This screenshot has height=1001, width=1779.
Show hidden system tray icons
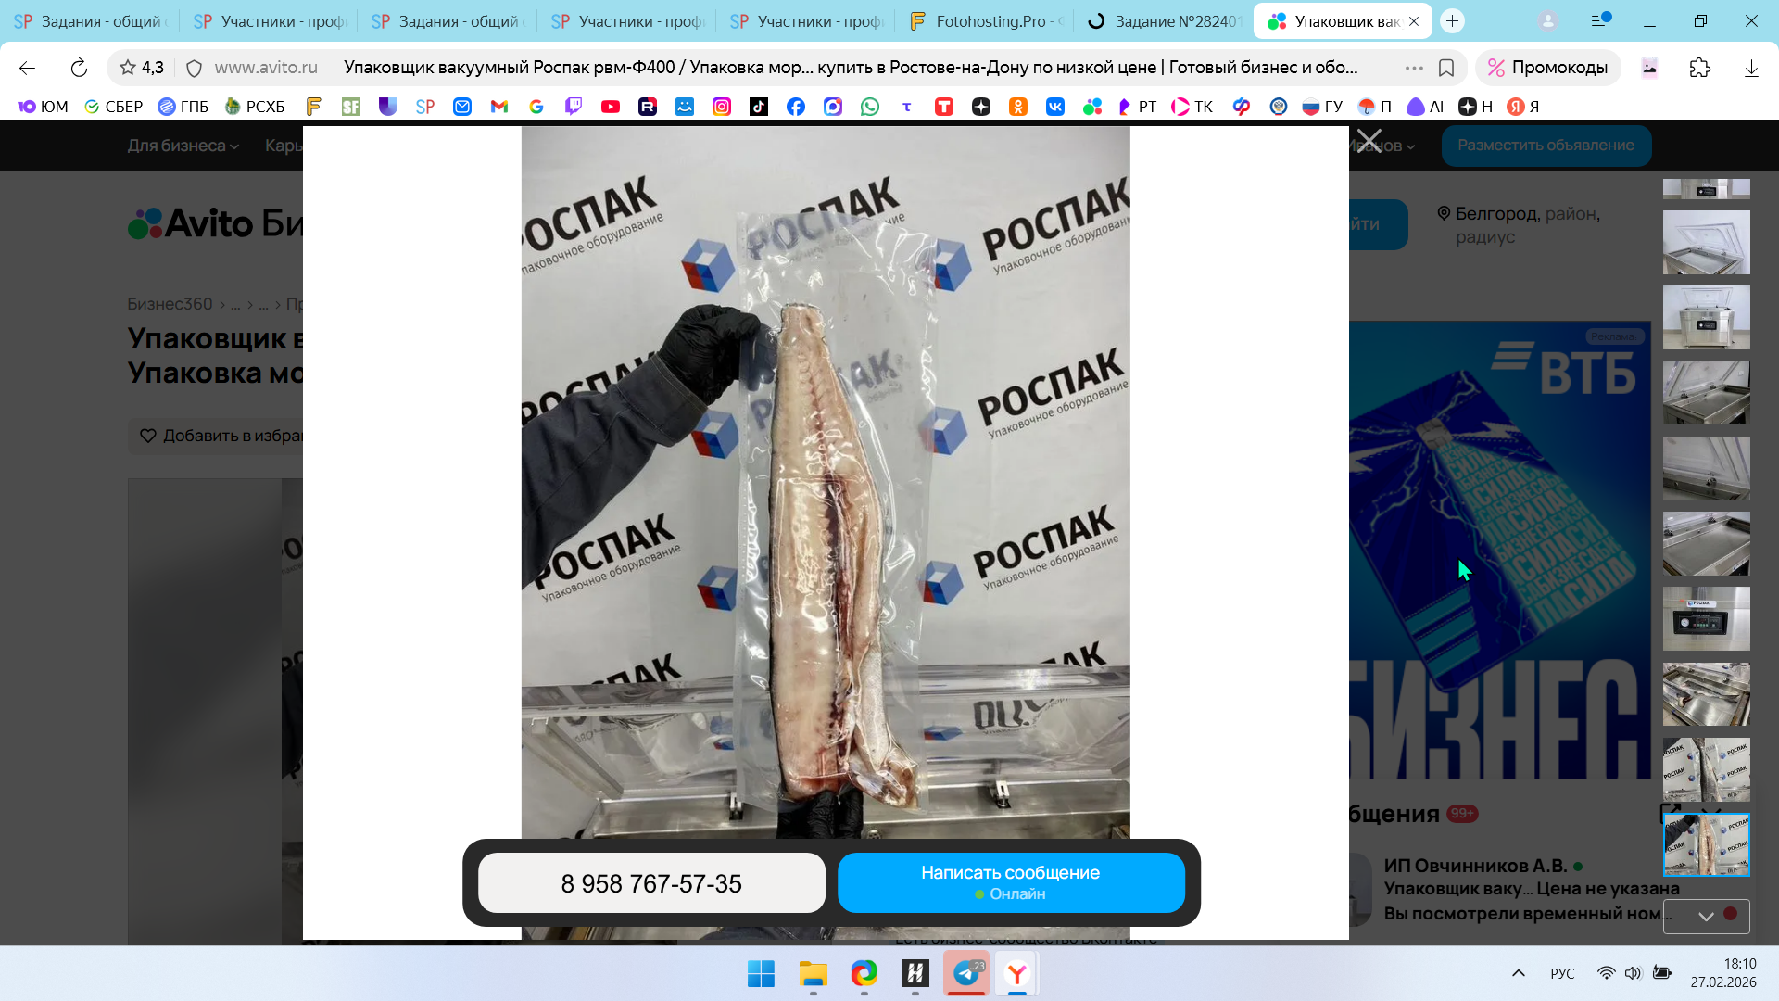pyautogui.click(x=1518, y=973)
